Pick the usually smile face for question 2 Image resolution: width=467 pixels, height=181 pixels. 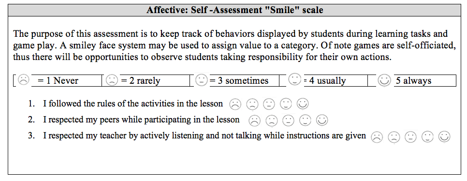(305, 121)
